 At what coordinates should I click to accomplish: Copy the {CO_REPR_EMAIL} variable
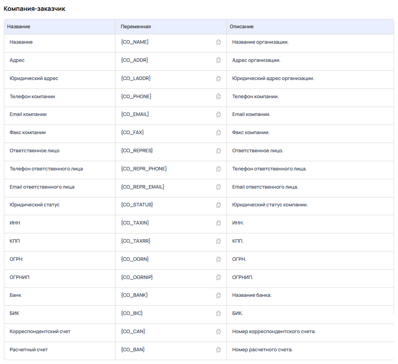[x=218, y=187]
